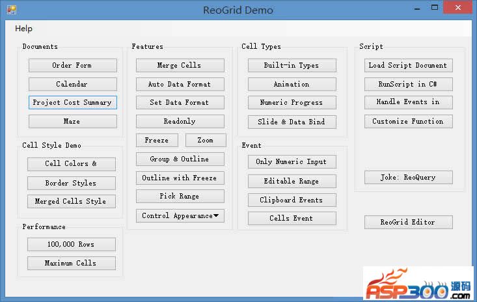Run the 100,000 Rows performance demo
Screen dimensions: 477x302
click(72, 245)
